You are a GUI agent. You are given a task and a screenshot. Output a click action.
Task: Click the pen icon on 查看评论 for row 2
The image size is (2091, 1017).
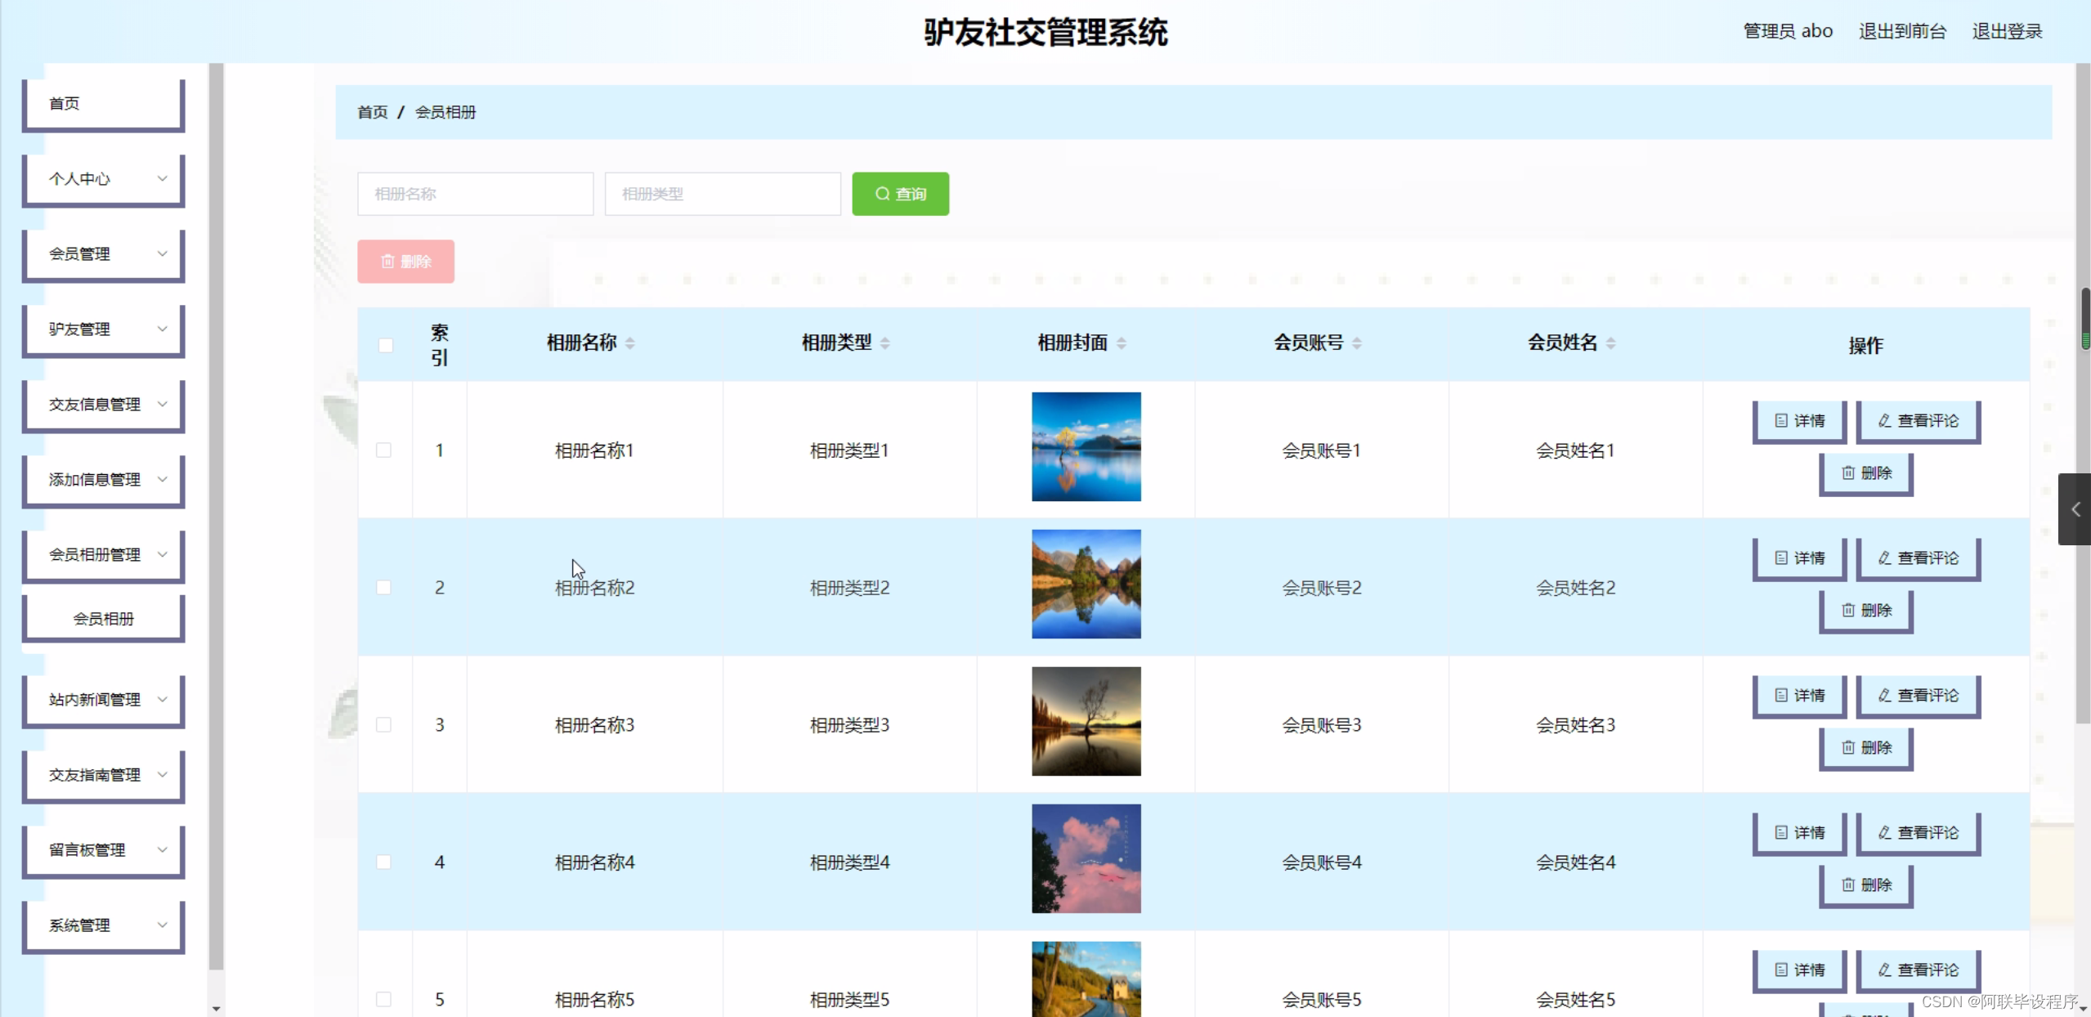1882,558
